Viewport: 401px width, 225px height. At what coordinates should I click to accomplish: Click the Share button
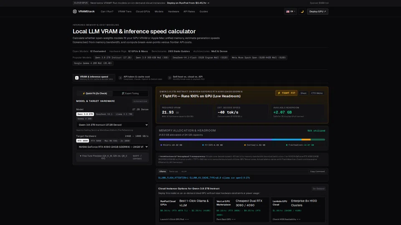pyautogui.click(x=303, y=93)
